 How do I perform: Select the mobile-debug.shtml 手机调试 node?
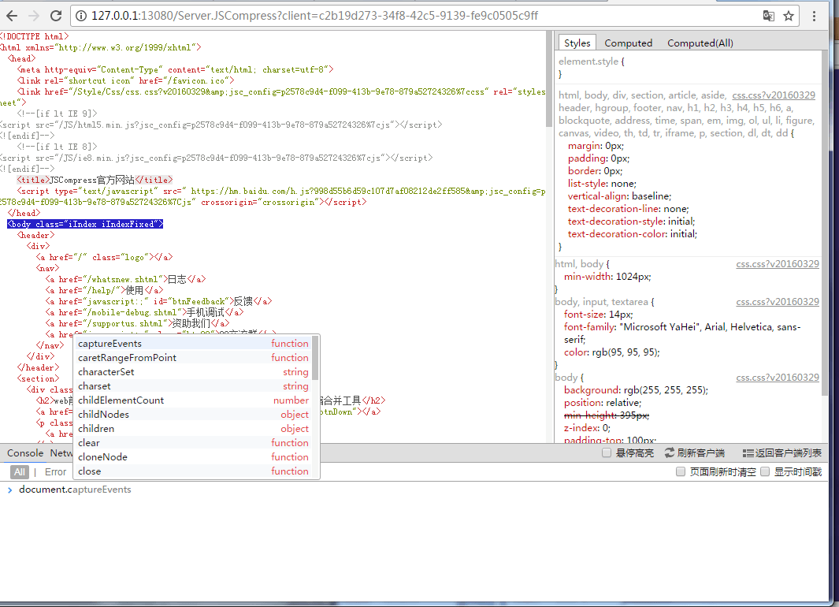coord(144,313)
